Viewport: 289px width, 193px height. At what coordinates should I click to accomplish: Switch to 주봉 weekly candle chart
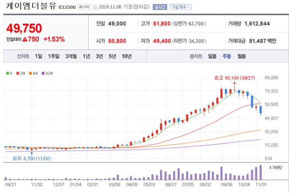[226, 56]
